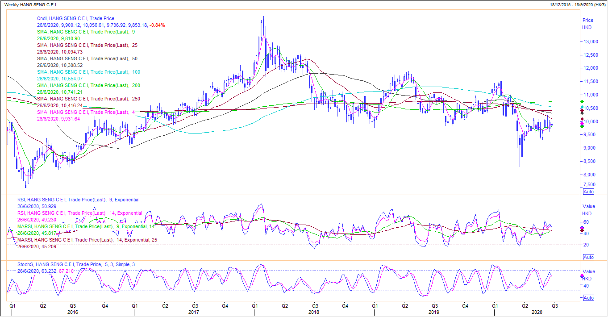Click the 20 label on RSI axis
The width and height of the screenshot is (608, 317).
point(587,245)
